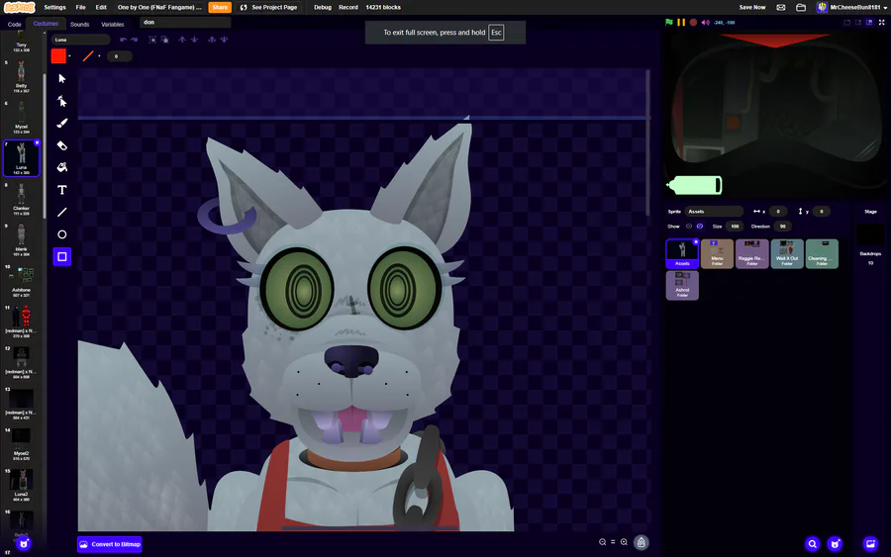This screenshot has width=891, height=557.
Task: Click the Choose a Backdrop button
Action: point(870,544)
